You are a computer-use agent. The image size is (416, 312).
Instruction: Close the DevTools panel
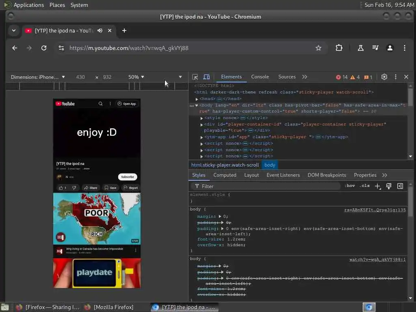point(406,77)
